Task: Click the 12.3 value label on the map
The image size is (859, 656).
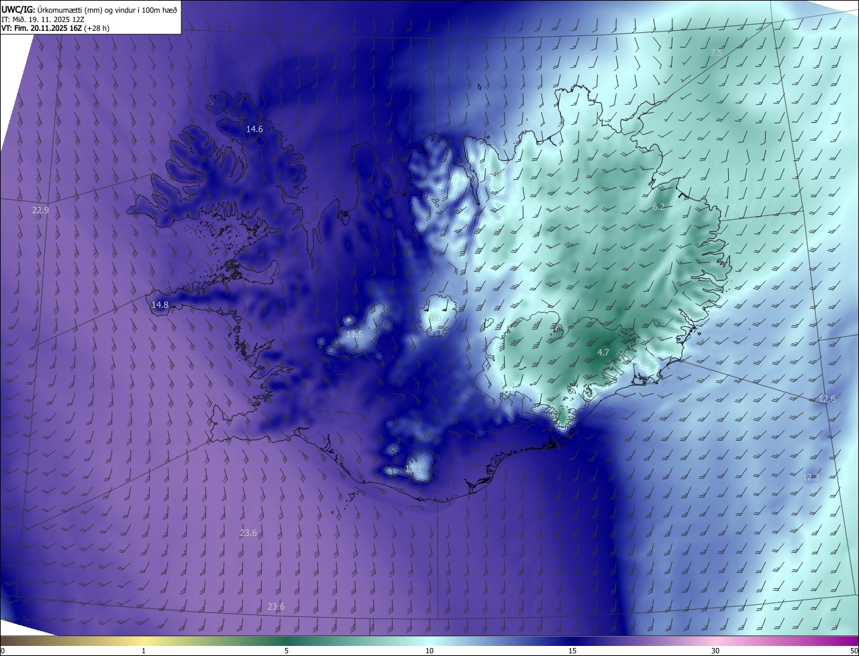Action: click(811, 477)
